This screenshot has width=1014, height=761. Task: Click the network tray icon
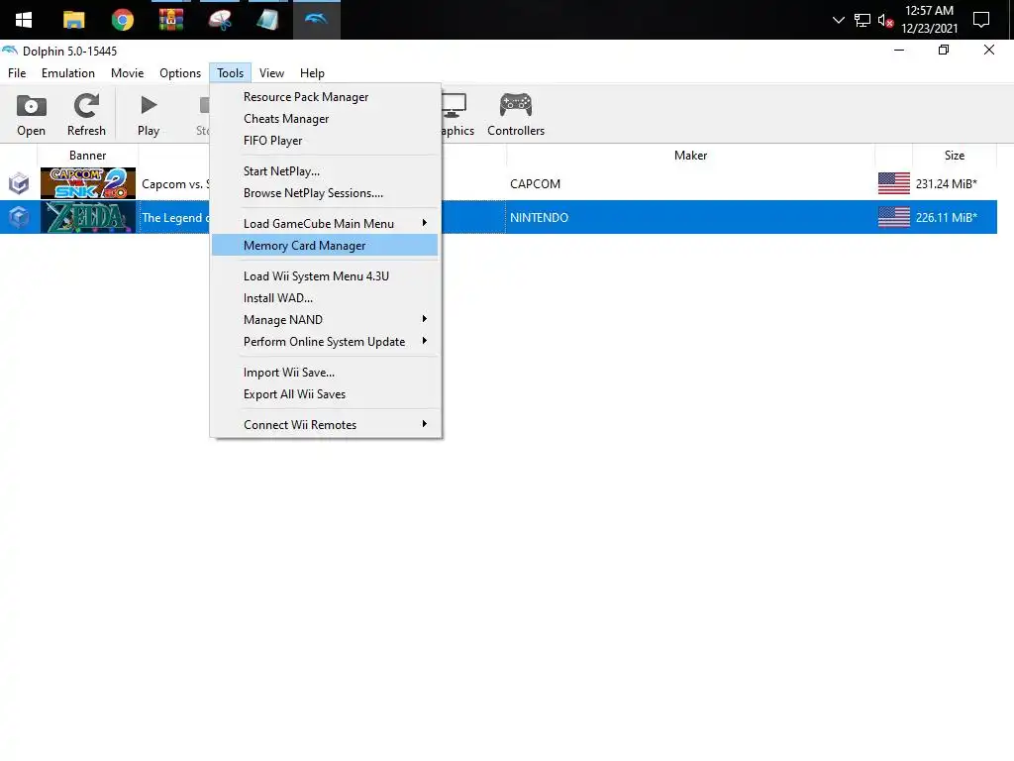[862, 20]
